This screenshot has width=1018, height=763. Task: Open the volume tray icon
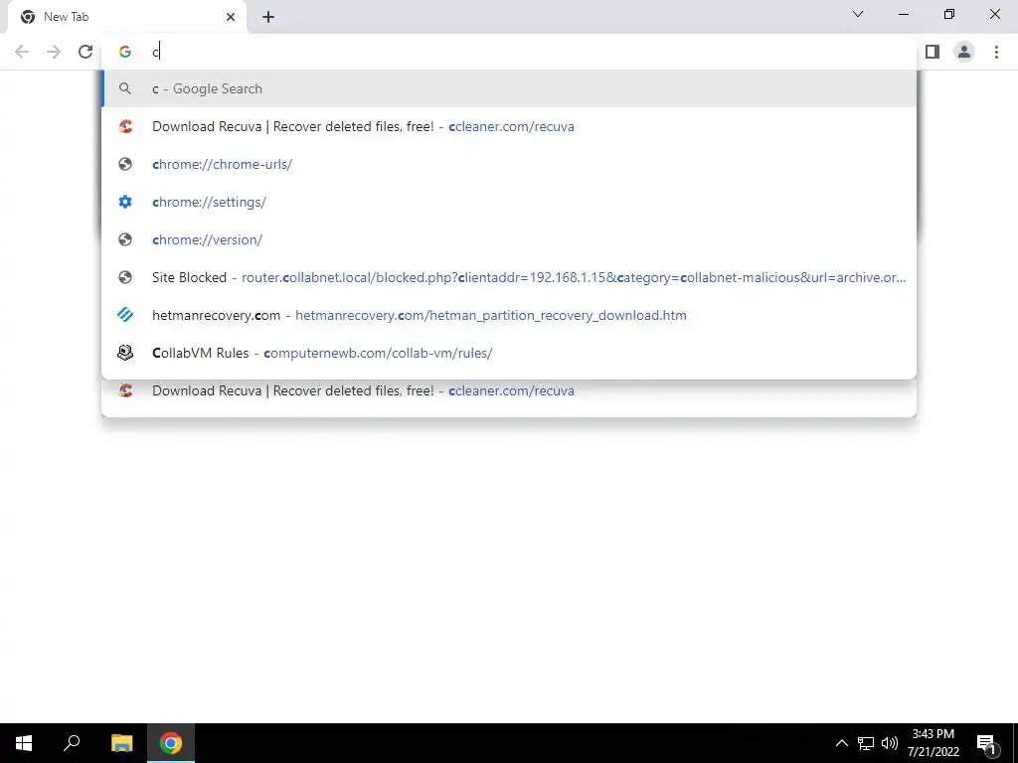pos(890,743)
